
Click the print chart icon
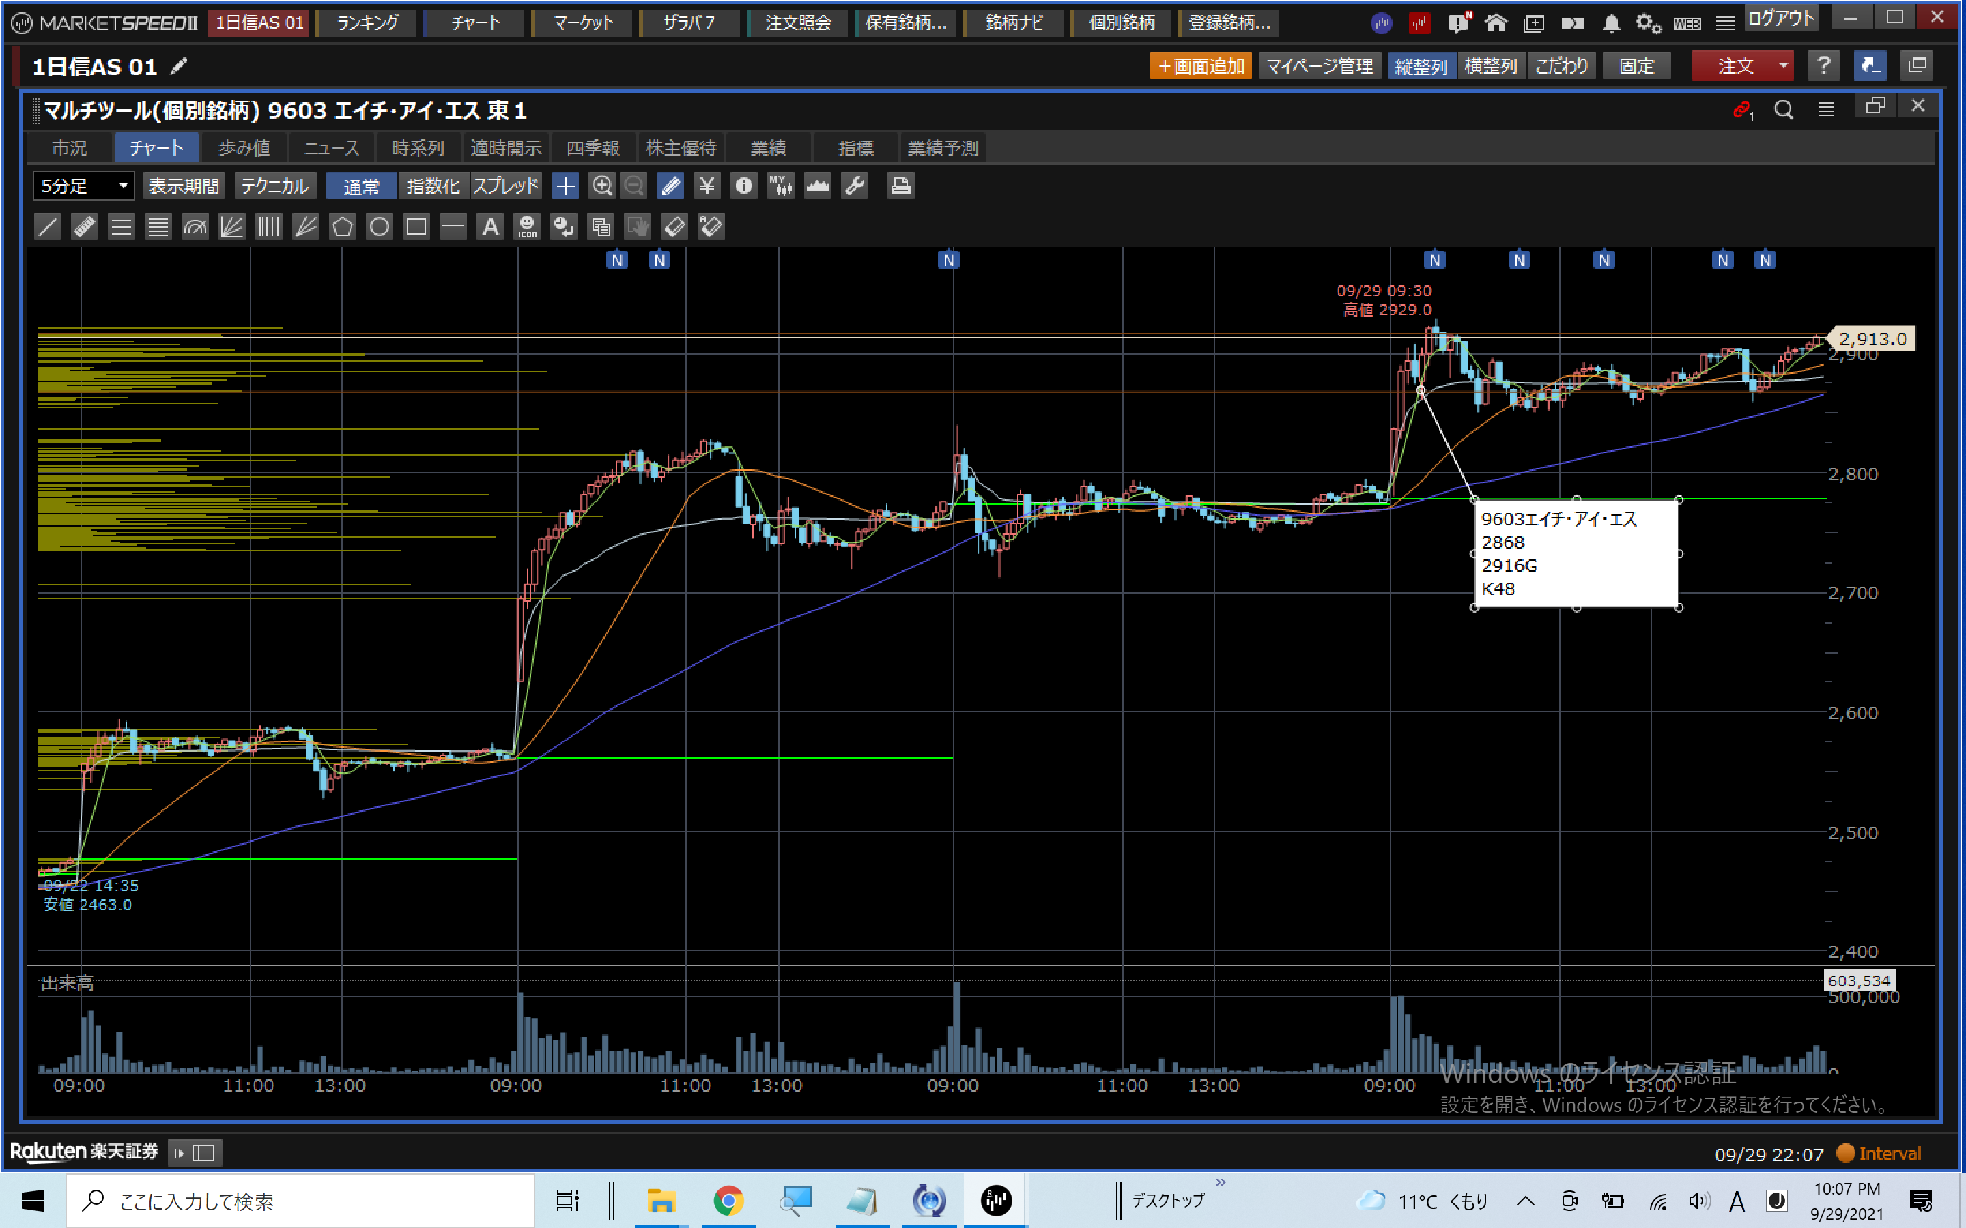click(x=900, y=186)
